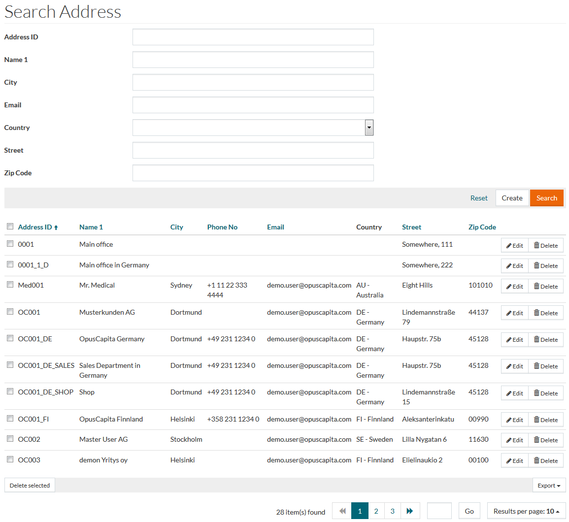The image size is (569, 522).
Task: Delete the OC003 address via trash icon
Action: pos(536,460)
